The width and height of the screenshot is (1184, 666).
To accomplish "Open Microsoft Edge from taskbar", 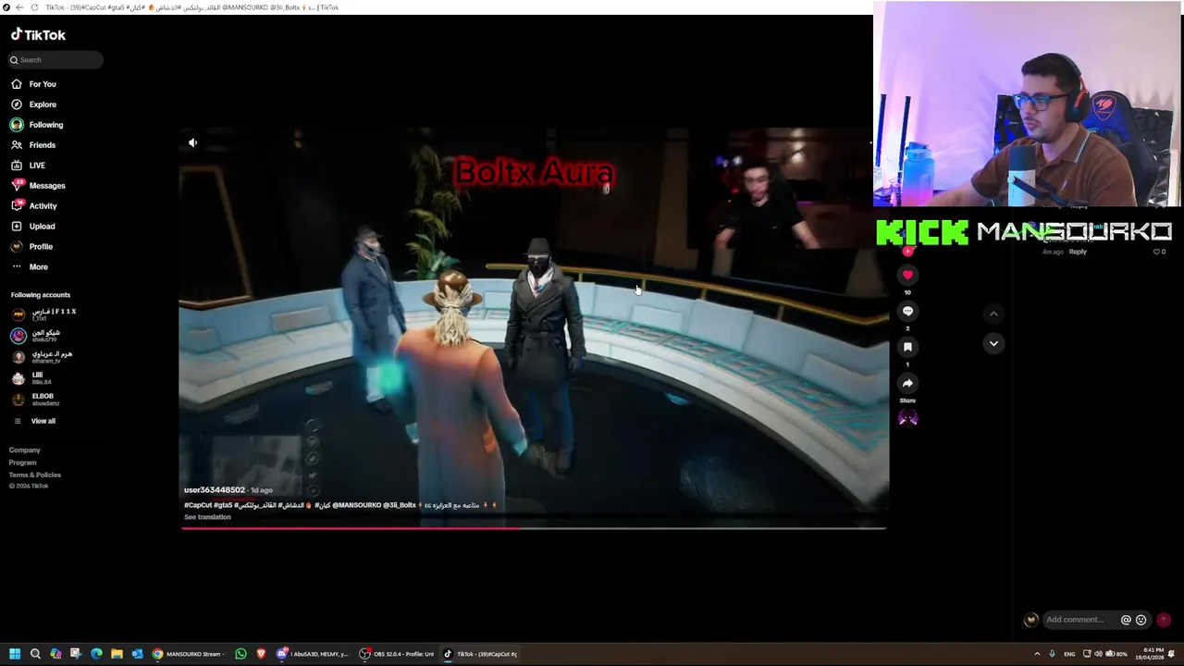I will (x=96, y=654).
